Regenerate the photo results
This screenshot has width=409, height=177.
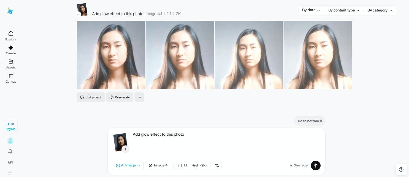[x=120, y=97]
